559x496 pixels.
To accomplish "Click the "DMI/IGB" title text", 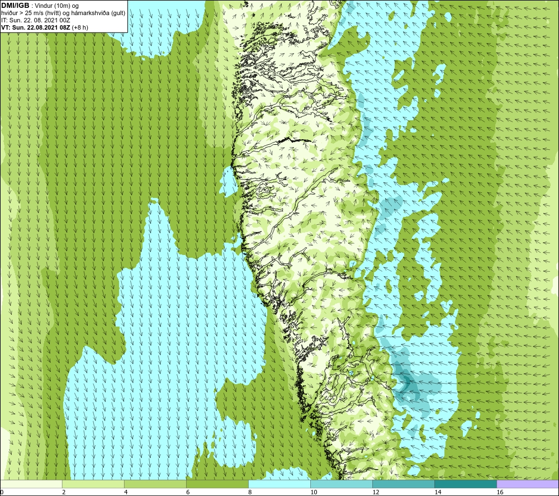I will pos(15,6).
